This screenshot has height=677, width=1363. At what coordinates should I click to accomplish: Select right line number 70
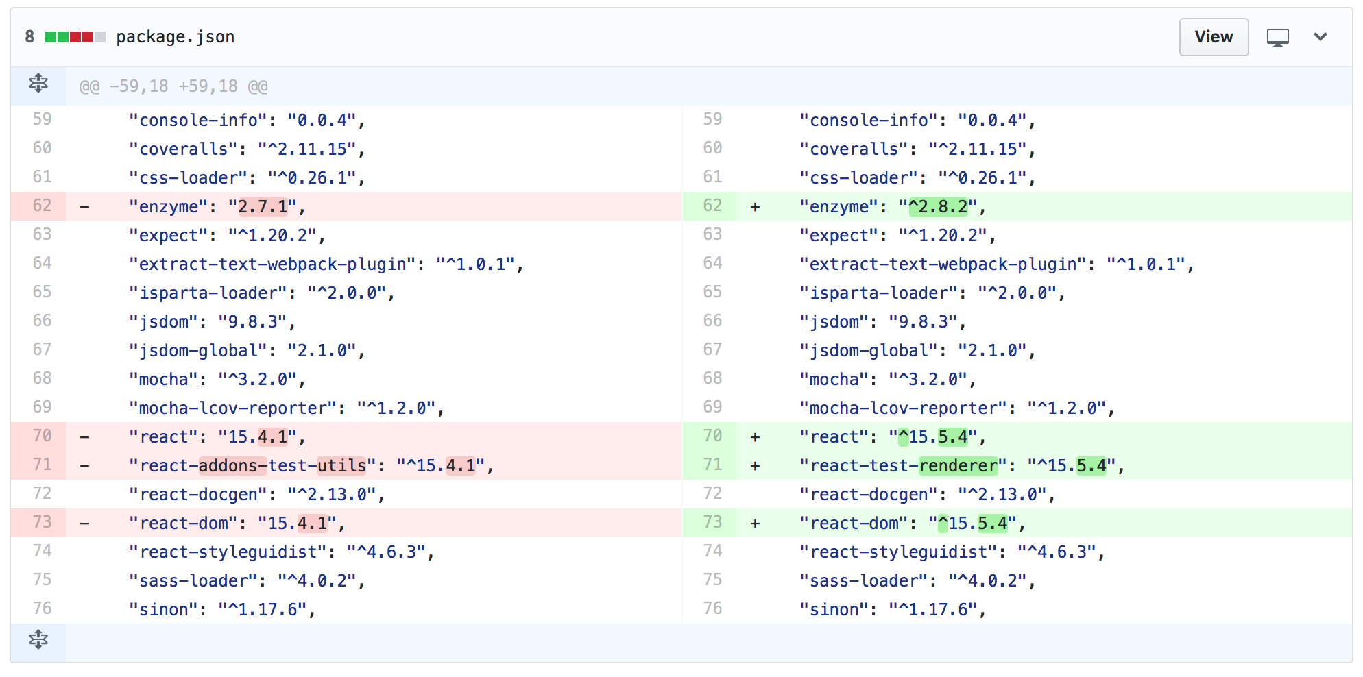tap(712, 436)
